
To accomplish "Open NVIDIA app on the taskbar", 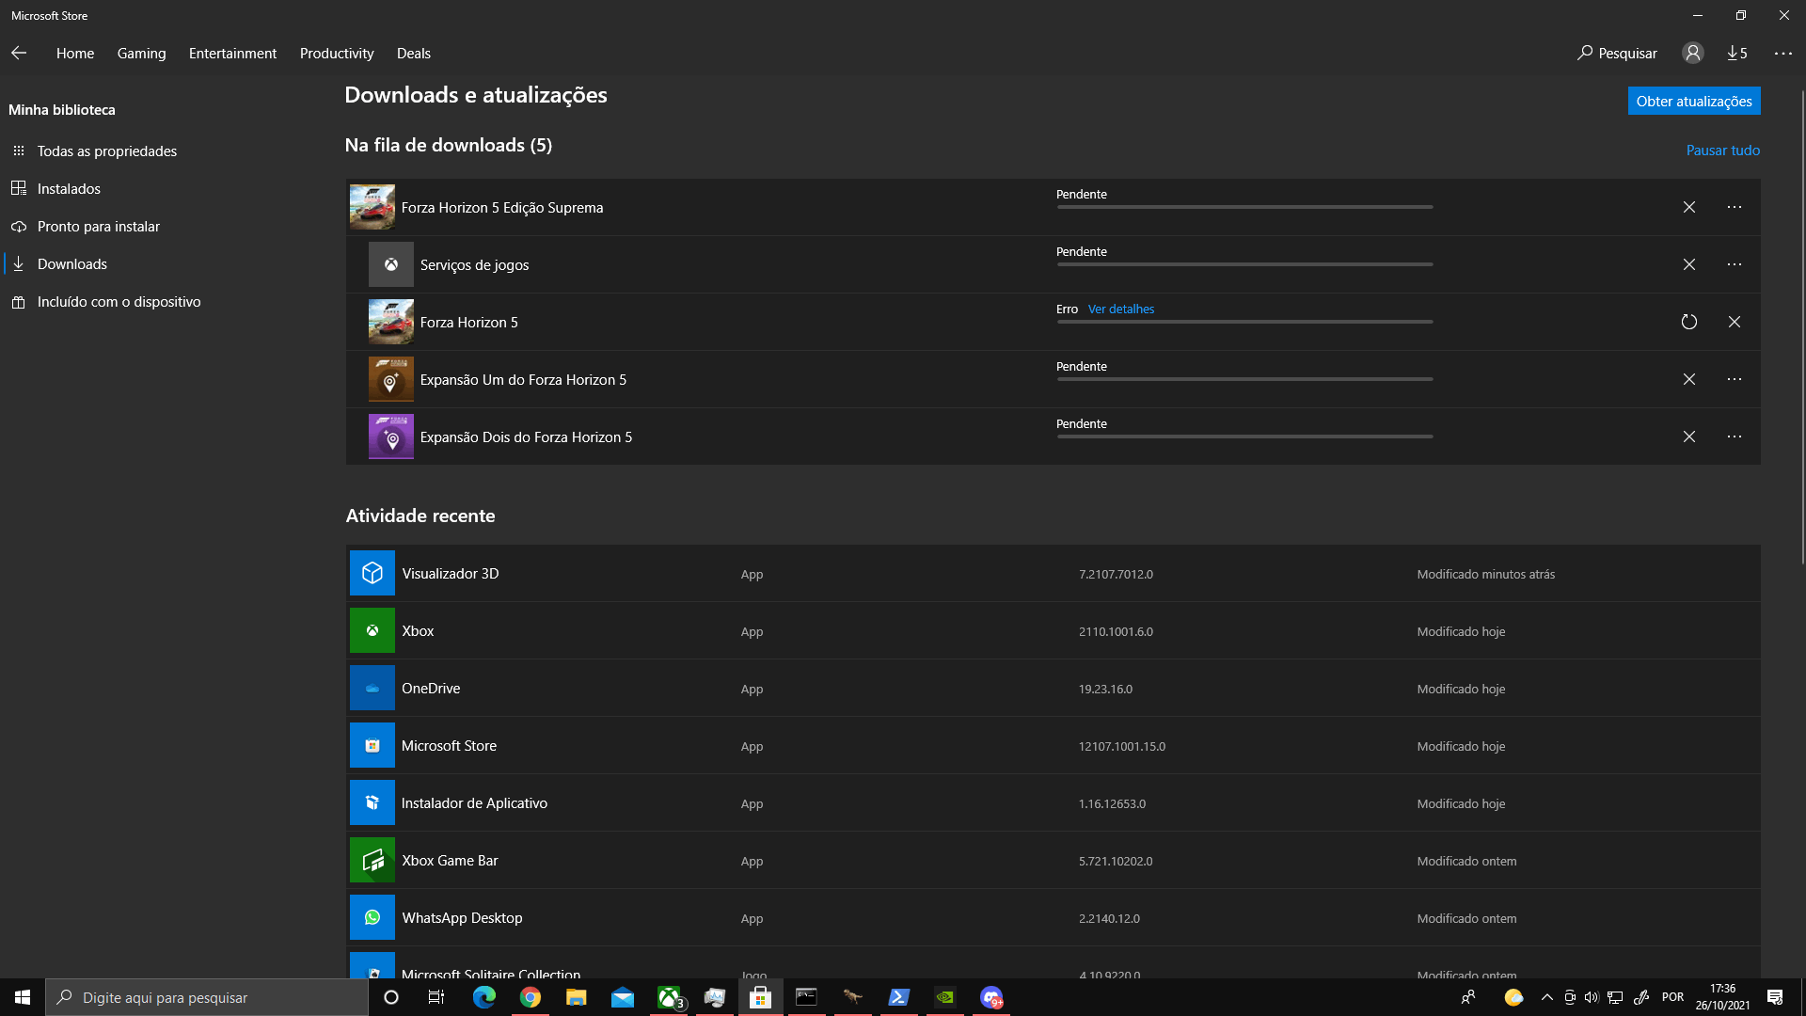I will coord(945,997).
